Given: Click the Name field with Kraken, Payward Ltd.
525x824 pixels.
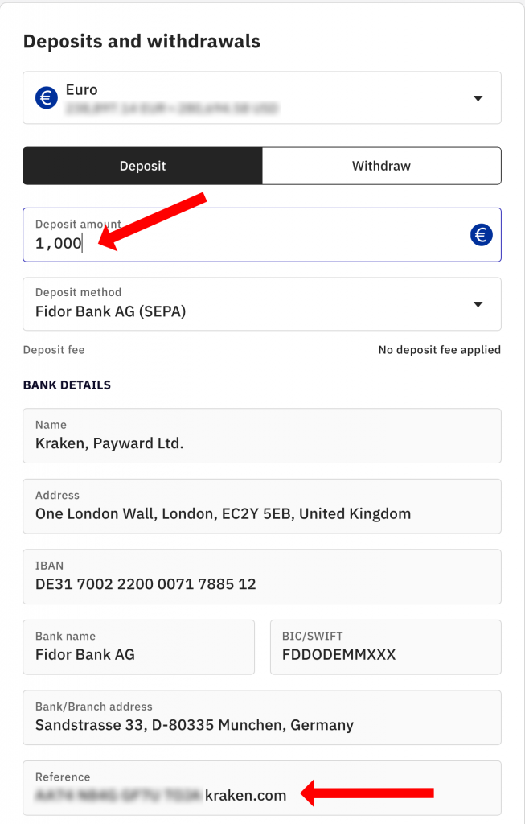Looking at the screenshot, I should tap(261, 435).
